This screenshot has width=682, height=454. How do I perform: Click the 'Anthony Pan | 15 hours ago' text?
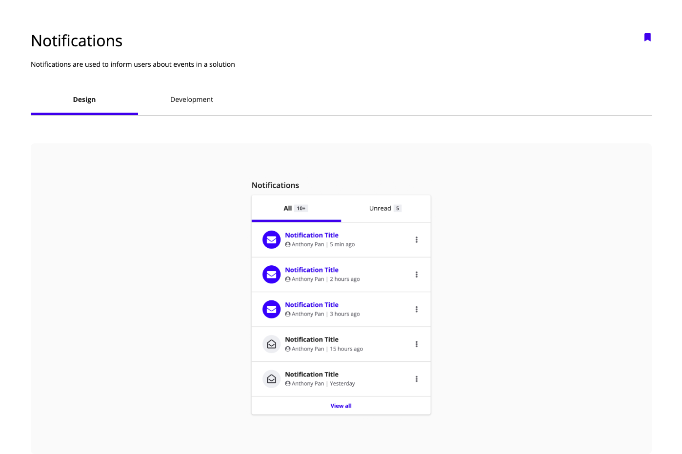(x=327, y=349)
